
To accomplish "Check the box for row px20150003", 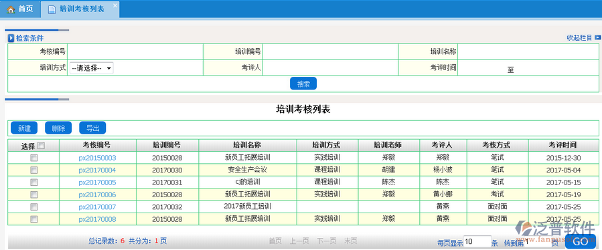I will point(33,158).
